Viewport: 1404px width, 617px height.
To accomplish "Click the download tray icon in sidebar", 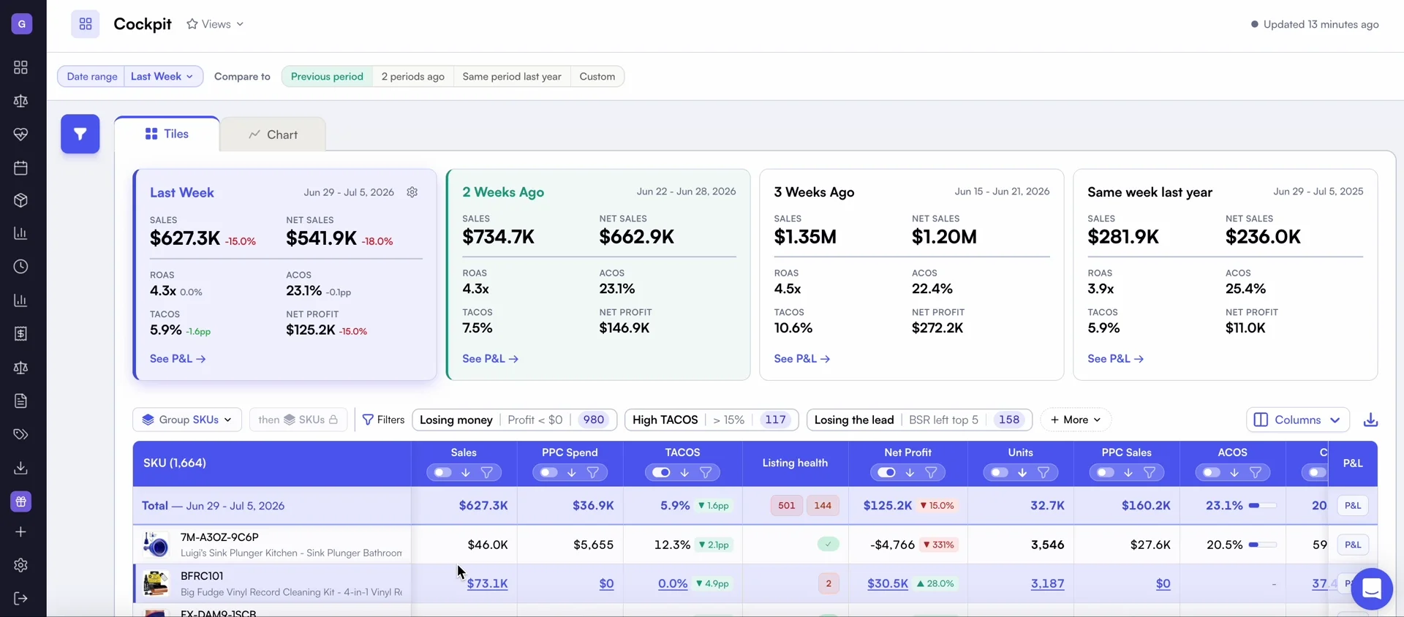I will [20, 468].
